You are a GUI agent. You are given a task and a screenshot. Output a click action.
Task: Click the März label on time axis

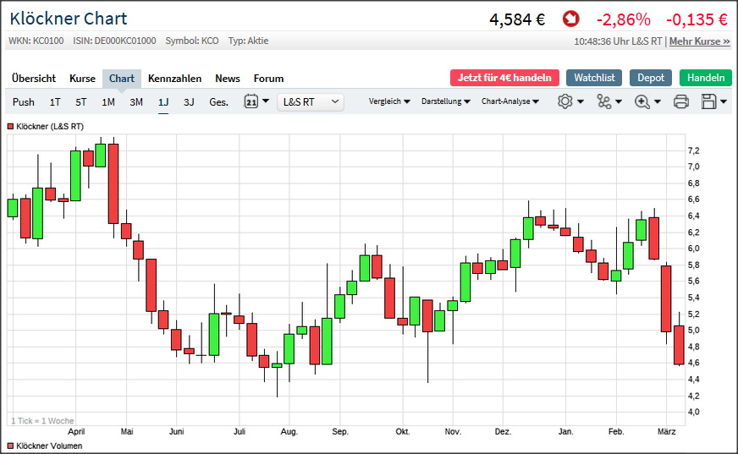coord(666,431)
